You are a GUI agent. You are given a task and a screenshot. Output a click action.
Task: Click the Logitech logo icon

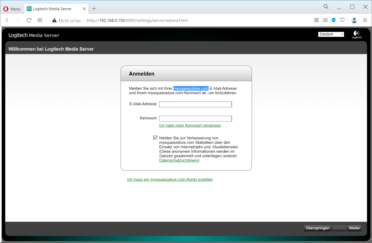pos(357,34)
